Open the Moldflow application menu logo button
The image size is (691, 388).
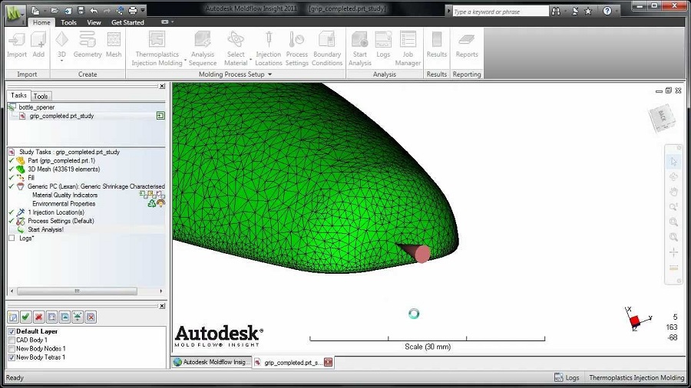pyautogui.click(x=15, y=14)
